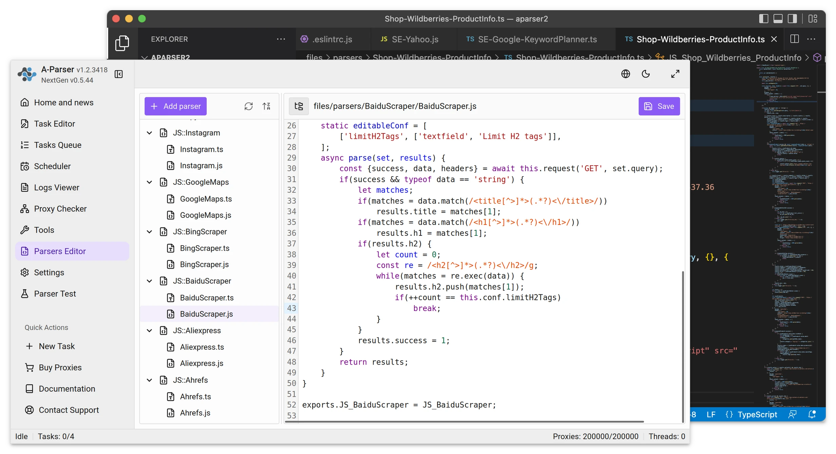The height and width of the screenshot is (454, 836).
Task: Open Aliexpress.js file
Action: tap(209, 364)
